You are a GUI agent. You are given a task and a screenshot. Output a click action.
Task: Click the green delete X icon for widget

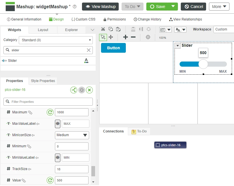89,90
